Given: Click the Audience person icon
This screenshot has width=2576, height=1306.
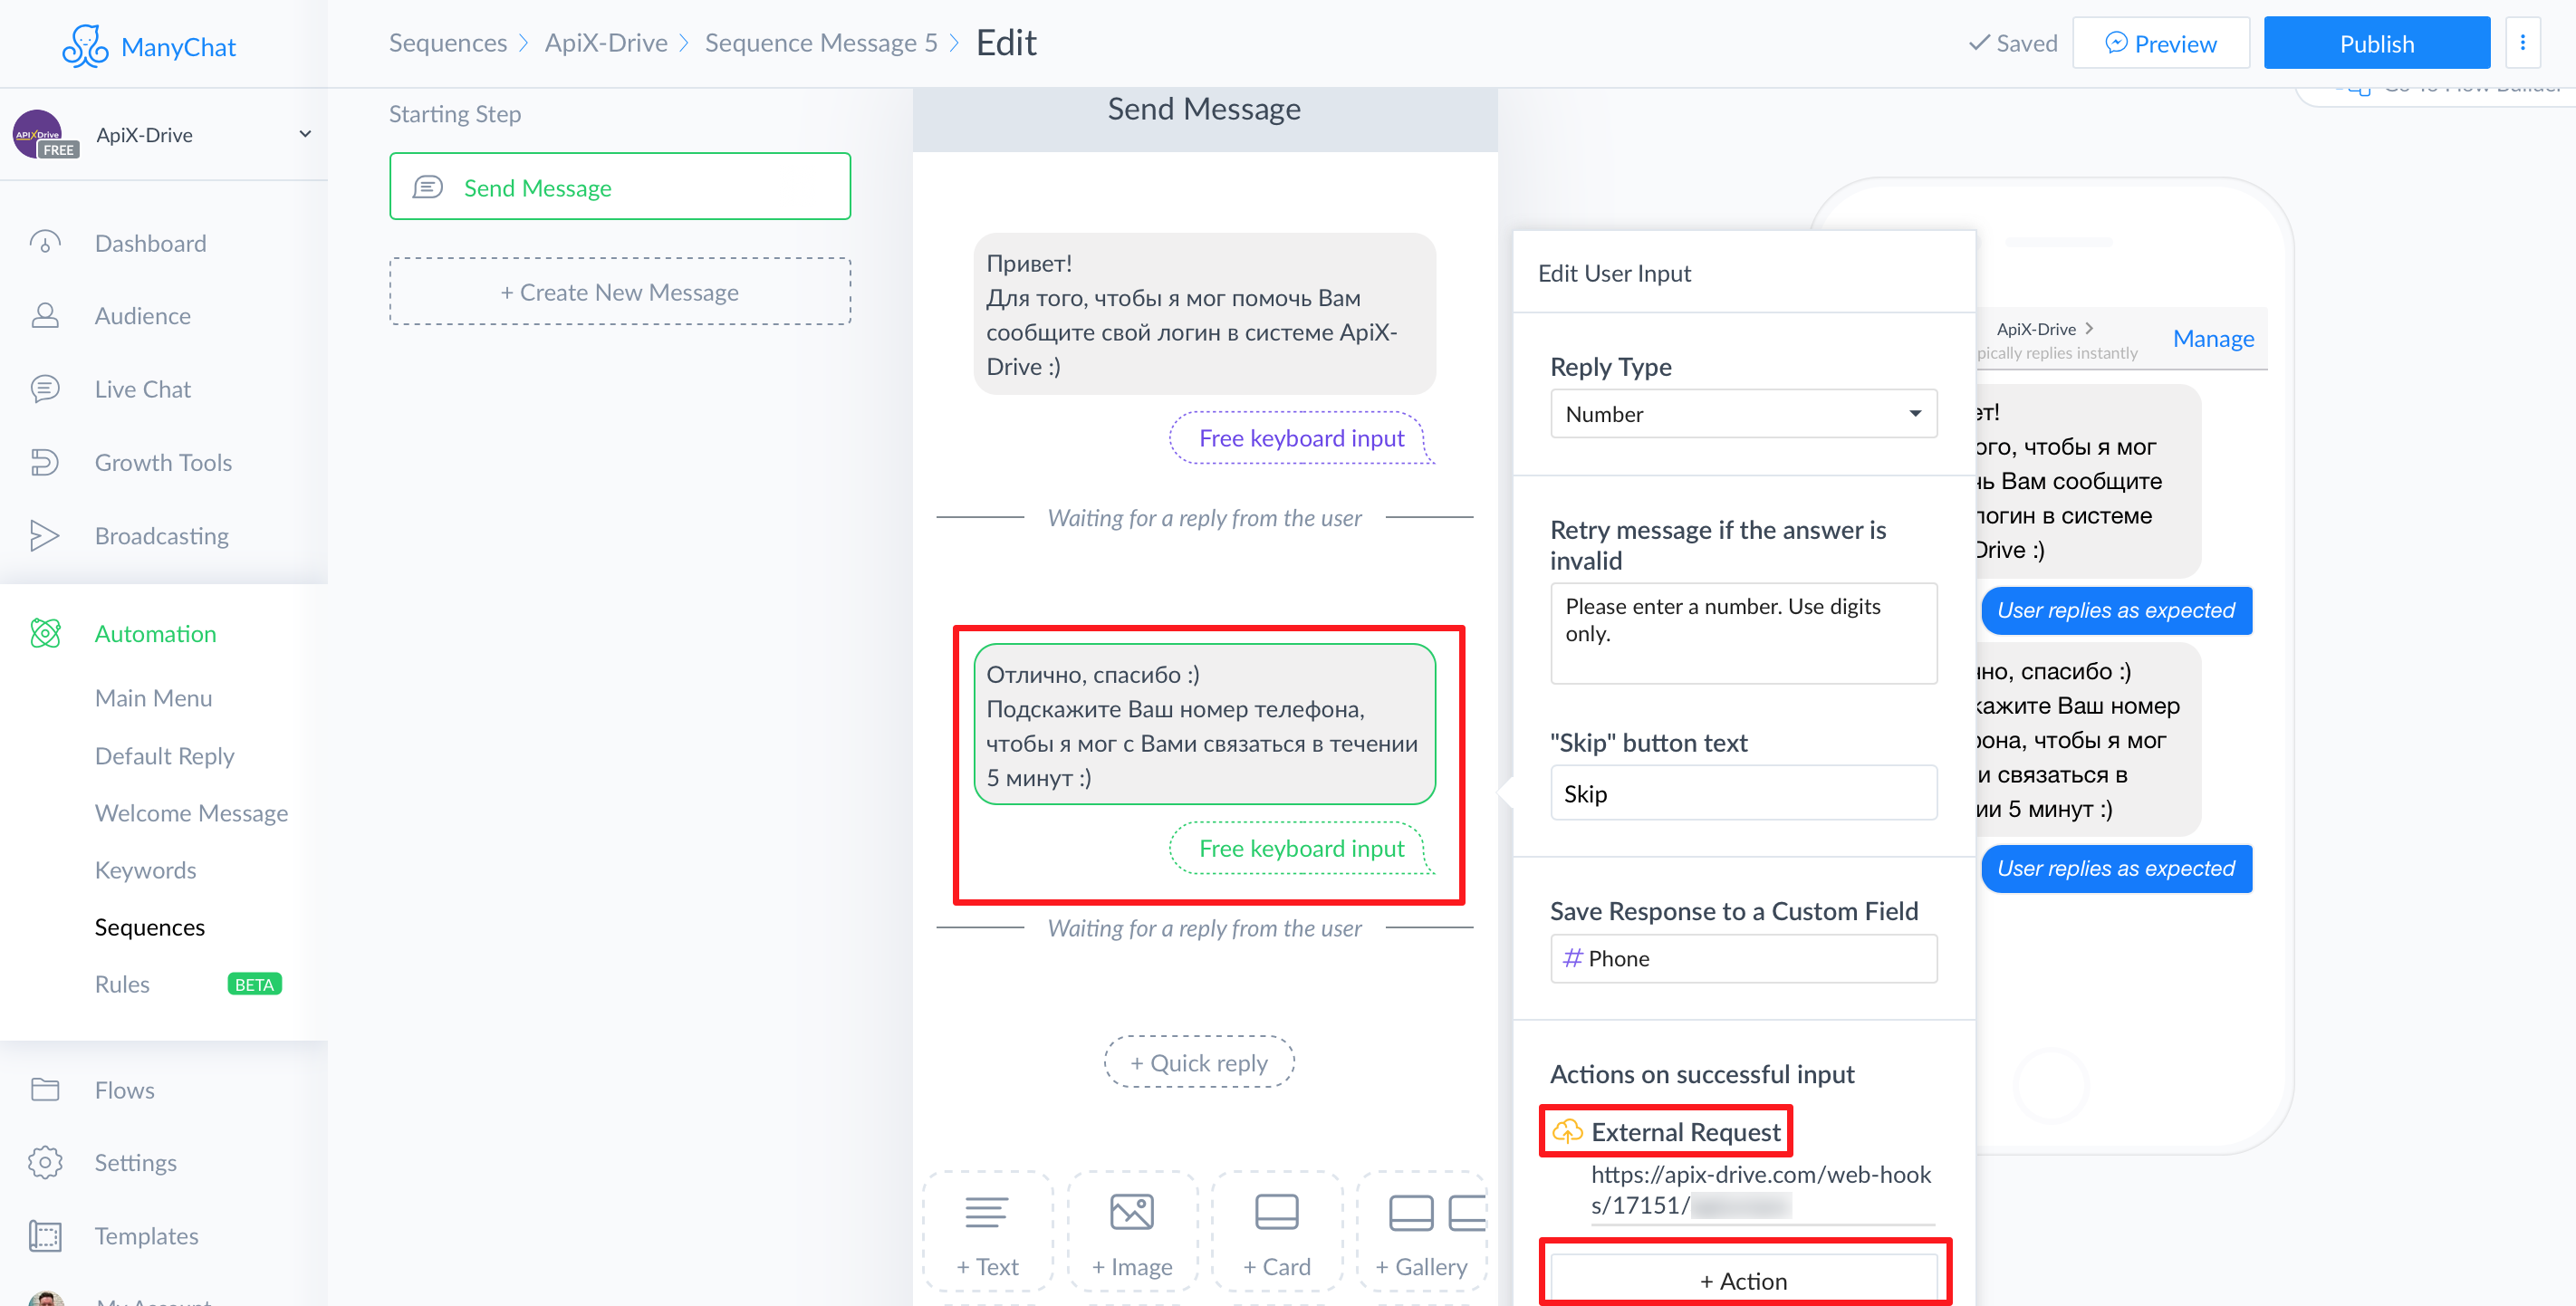Looking at the screenshot, I should 45,316.
